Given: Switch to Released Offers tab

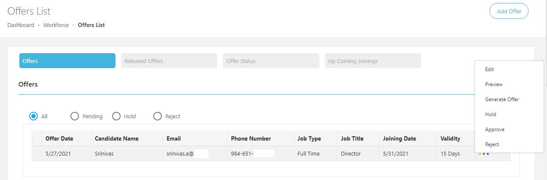Looking at the screenshot, I should (169, 61).
